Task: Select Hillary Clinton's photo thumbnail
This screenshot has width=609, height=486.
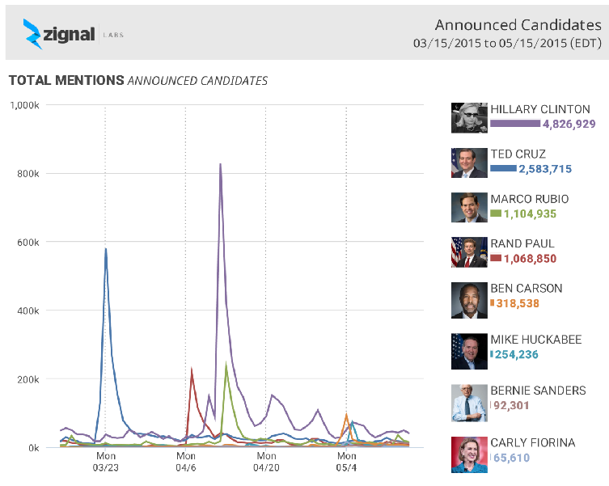Action: coord(469,118)
